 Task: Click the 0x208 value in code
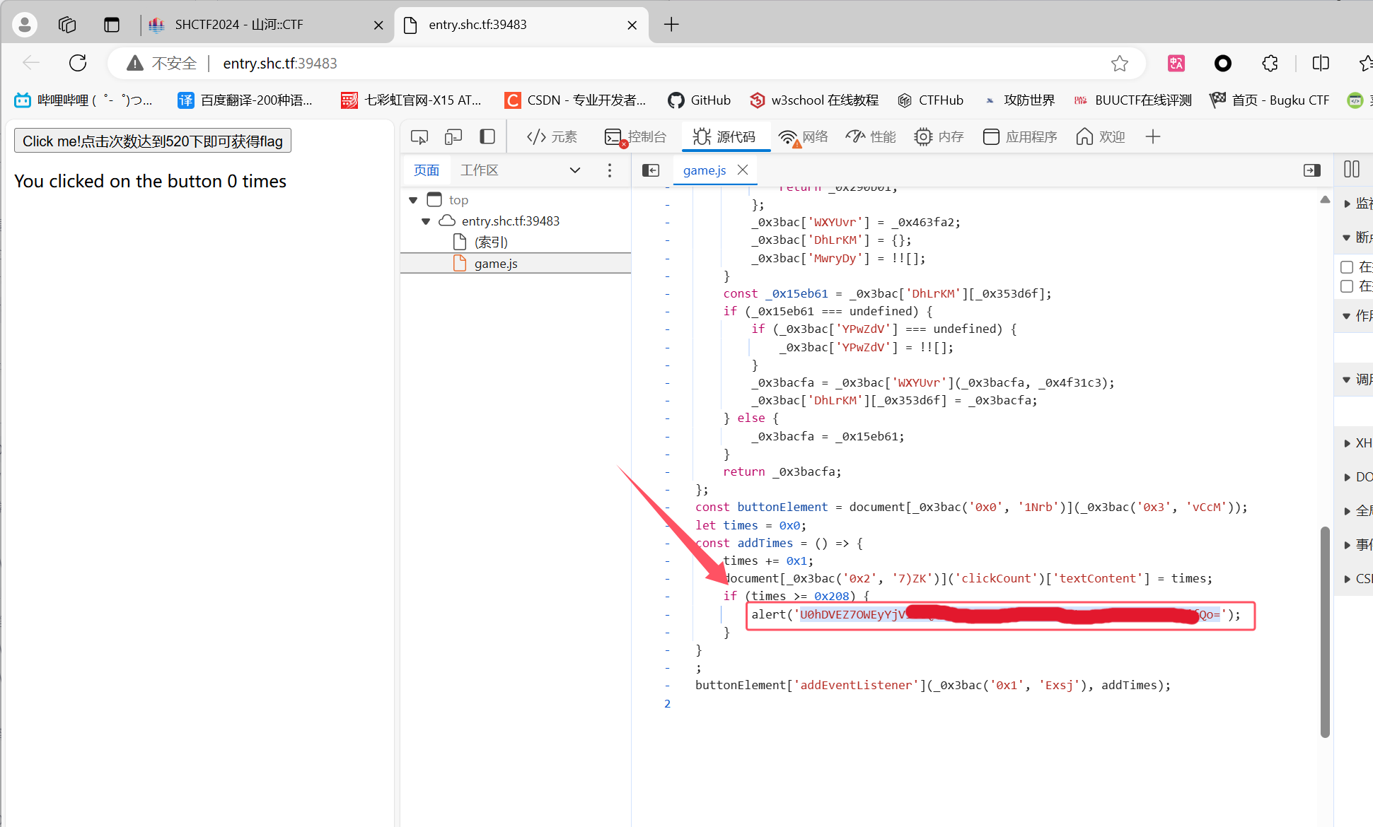pyautogui.click(x=831, y=597)
